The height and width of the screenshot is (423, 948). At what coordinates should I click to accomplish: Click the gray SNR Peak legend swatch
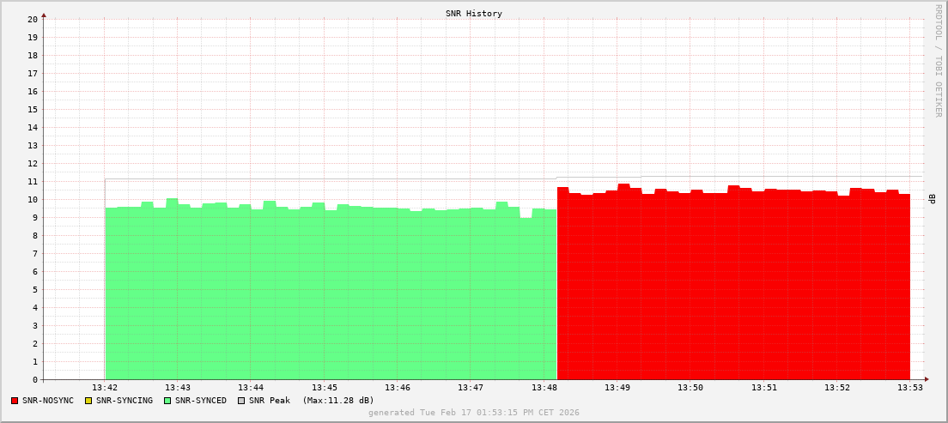(241, 401)
